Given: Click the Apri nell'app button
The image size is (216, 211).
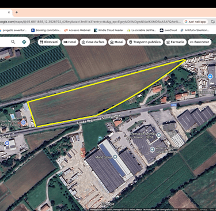Looking at the screenshot, I should coord(195,22).
